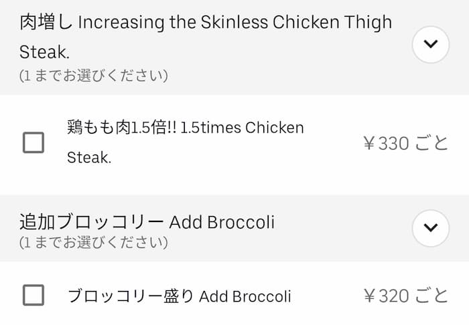Image resolution: width=469 pixels, height=325 pixels.
Task: Click the ¥330 price
Action: 385,143
